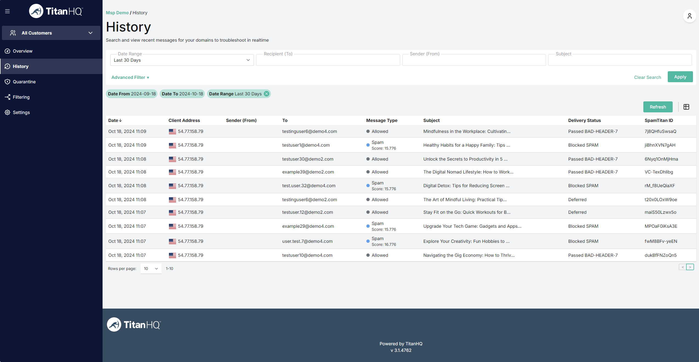Click the TitanHQ logo
Image resolution: width=699 pixels, height=362 pixels.
click(x=56, y=11)
